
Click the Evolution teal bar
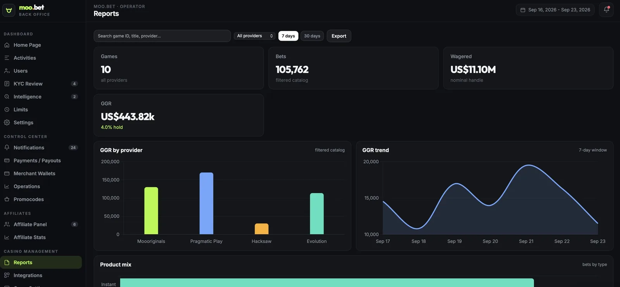317,214
